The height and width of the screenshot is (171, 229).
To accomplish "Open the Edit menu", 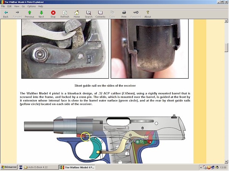I will click(x=10, y=6).
